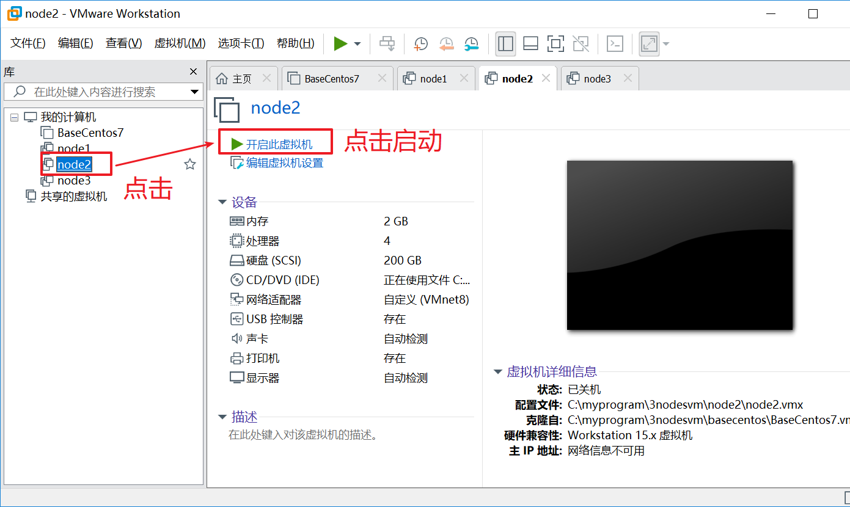The image size is (850, 507).
Task: Open the snapshot manager icon
Action: tap(472, 43)
